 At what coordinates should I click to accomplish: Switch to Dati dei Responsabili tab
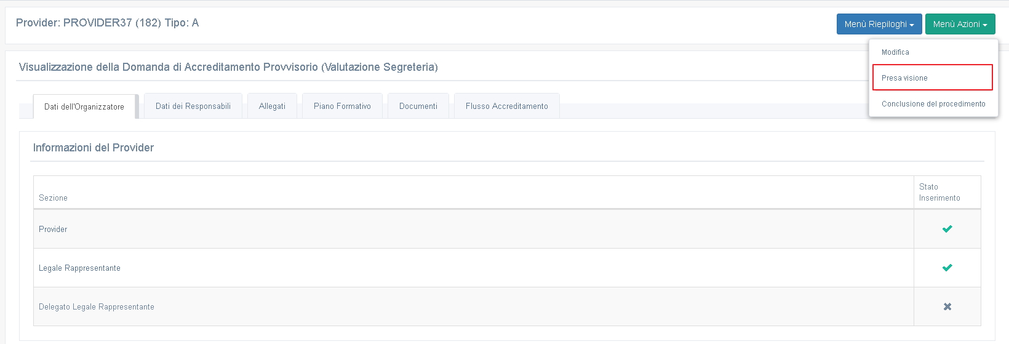coord(193,106)
